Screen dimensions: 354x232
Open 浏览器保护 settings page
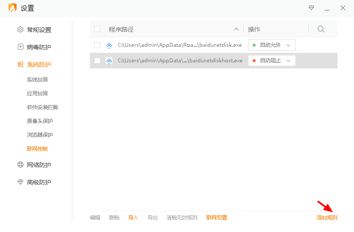pyautogui.click(x=40, y=135)
